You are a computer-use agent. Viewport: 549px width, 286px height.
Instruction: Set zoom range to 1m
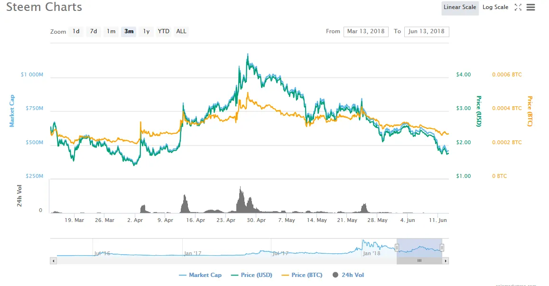tap(111, 31)
